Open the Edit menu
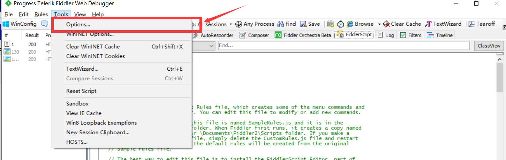The width and height of the screenshot is (506, 160). 24,14
